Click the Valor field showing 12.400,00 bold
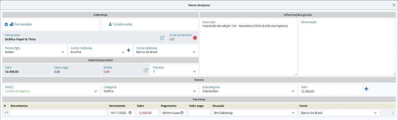Screen dimensions: 398x120 26,70
